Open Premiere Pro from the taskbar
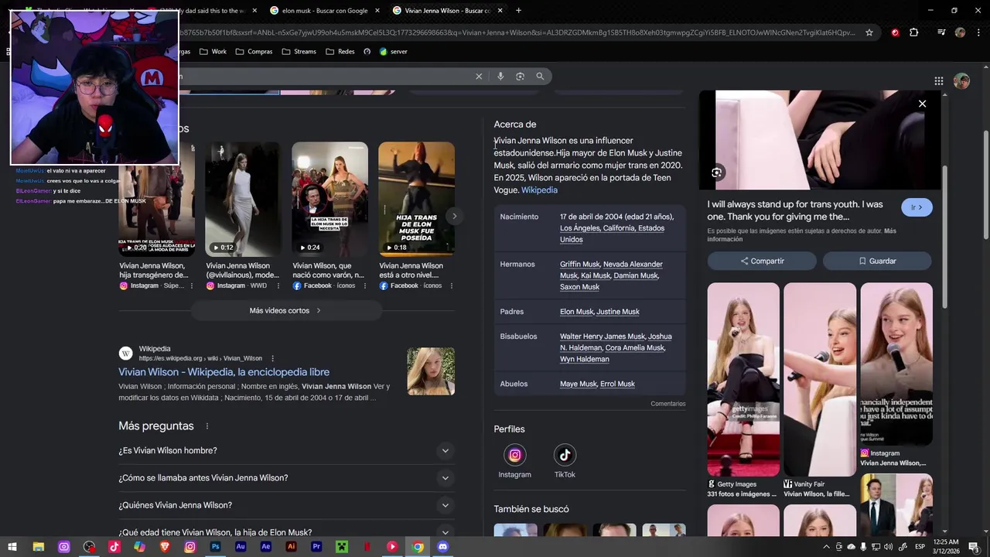Image resolution: width=990 pixels, height=557 pixels. click(x=316, y=547)
